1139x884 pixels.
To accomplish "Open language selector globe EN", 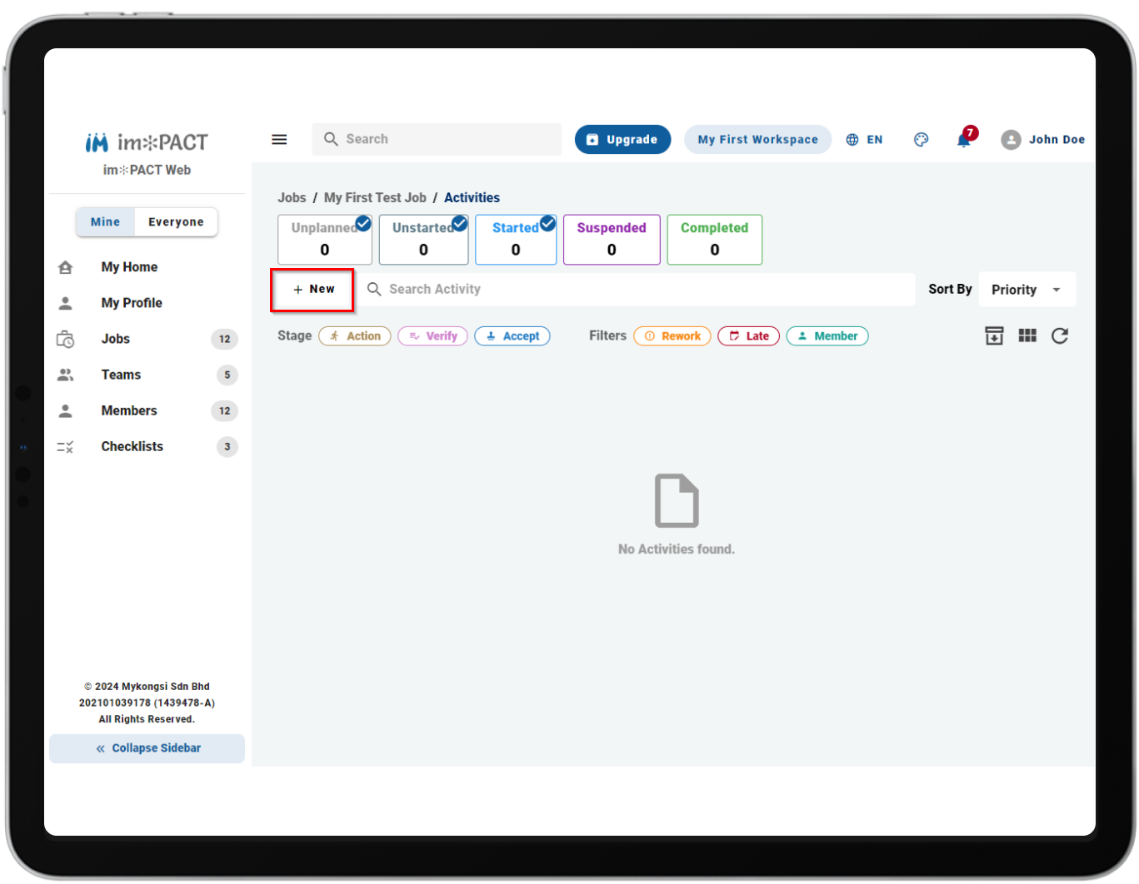I will click(x=864, y=140).
